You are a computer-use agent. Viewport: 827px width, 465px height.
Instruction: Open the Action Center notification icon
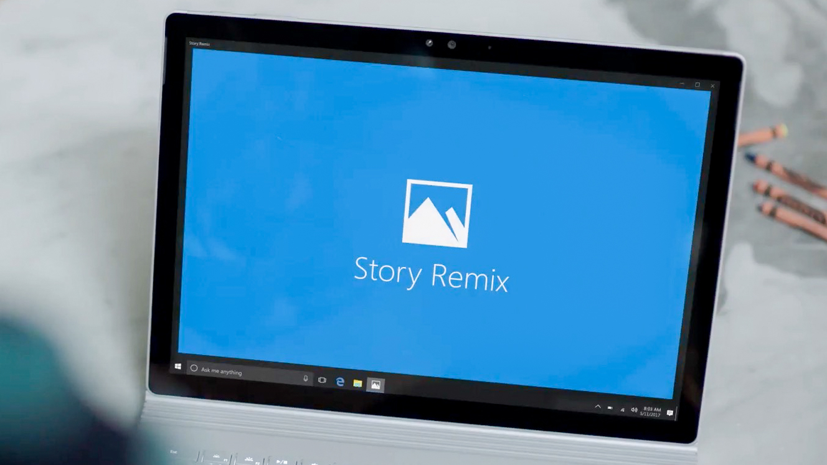pos(669,413)
